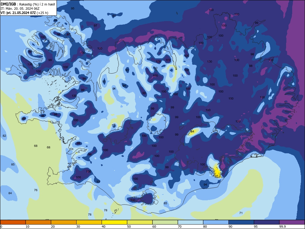Screen dimensions: 305x229
Task: Select the golden 30–40 legend swatch
Action: click(x=89, y=222)
